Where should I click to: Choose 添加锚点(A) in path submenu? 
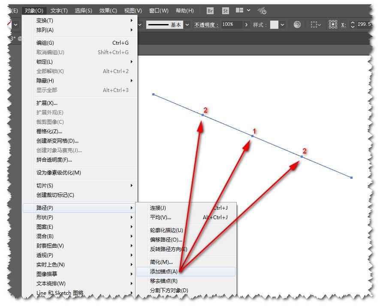tap(186, 272)
